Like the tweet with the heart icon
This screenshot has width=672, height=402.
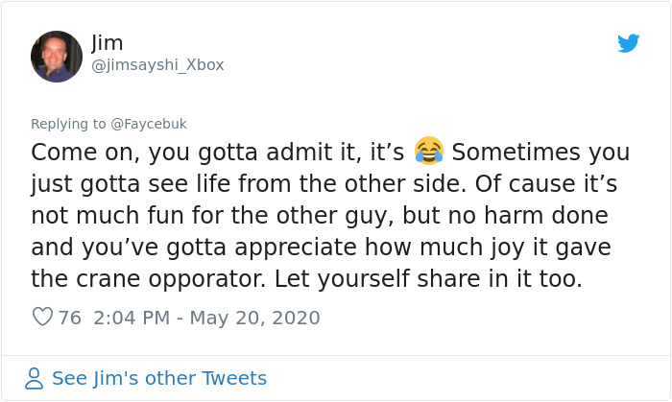41,318
